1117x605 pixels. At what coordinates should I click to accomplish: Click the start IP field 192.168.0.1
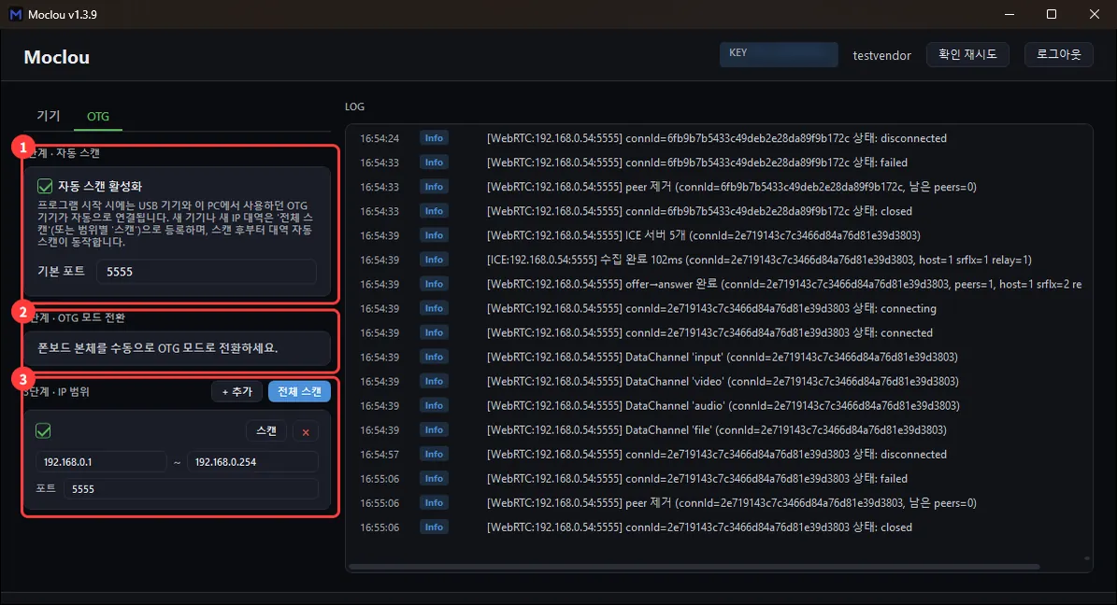[x=101, y=462]
